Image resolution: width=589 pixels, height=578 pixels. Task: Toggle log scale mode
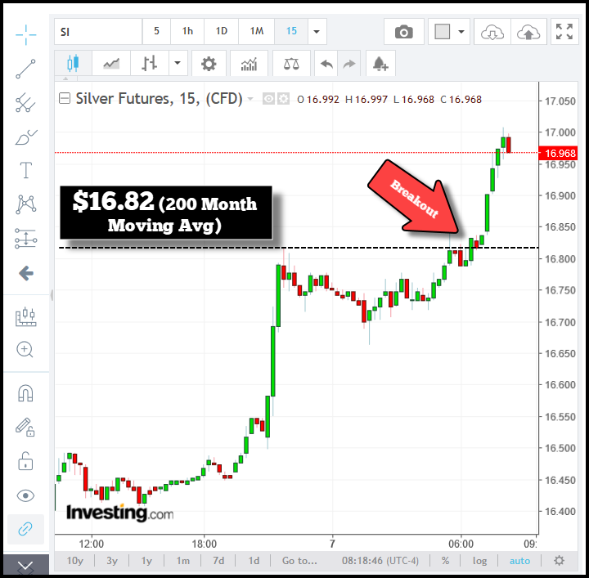[479, 561]
